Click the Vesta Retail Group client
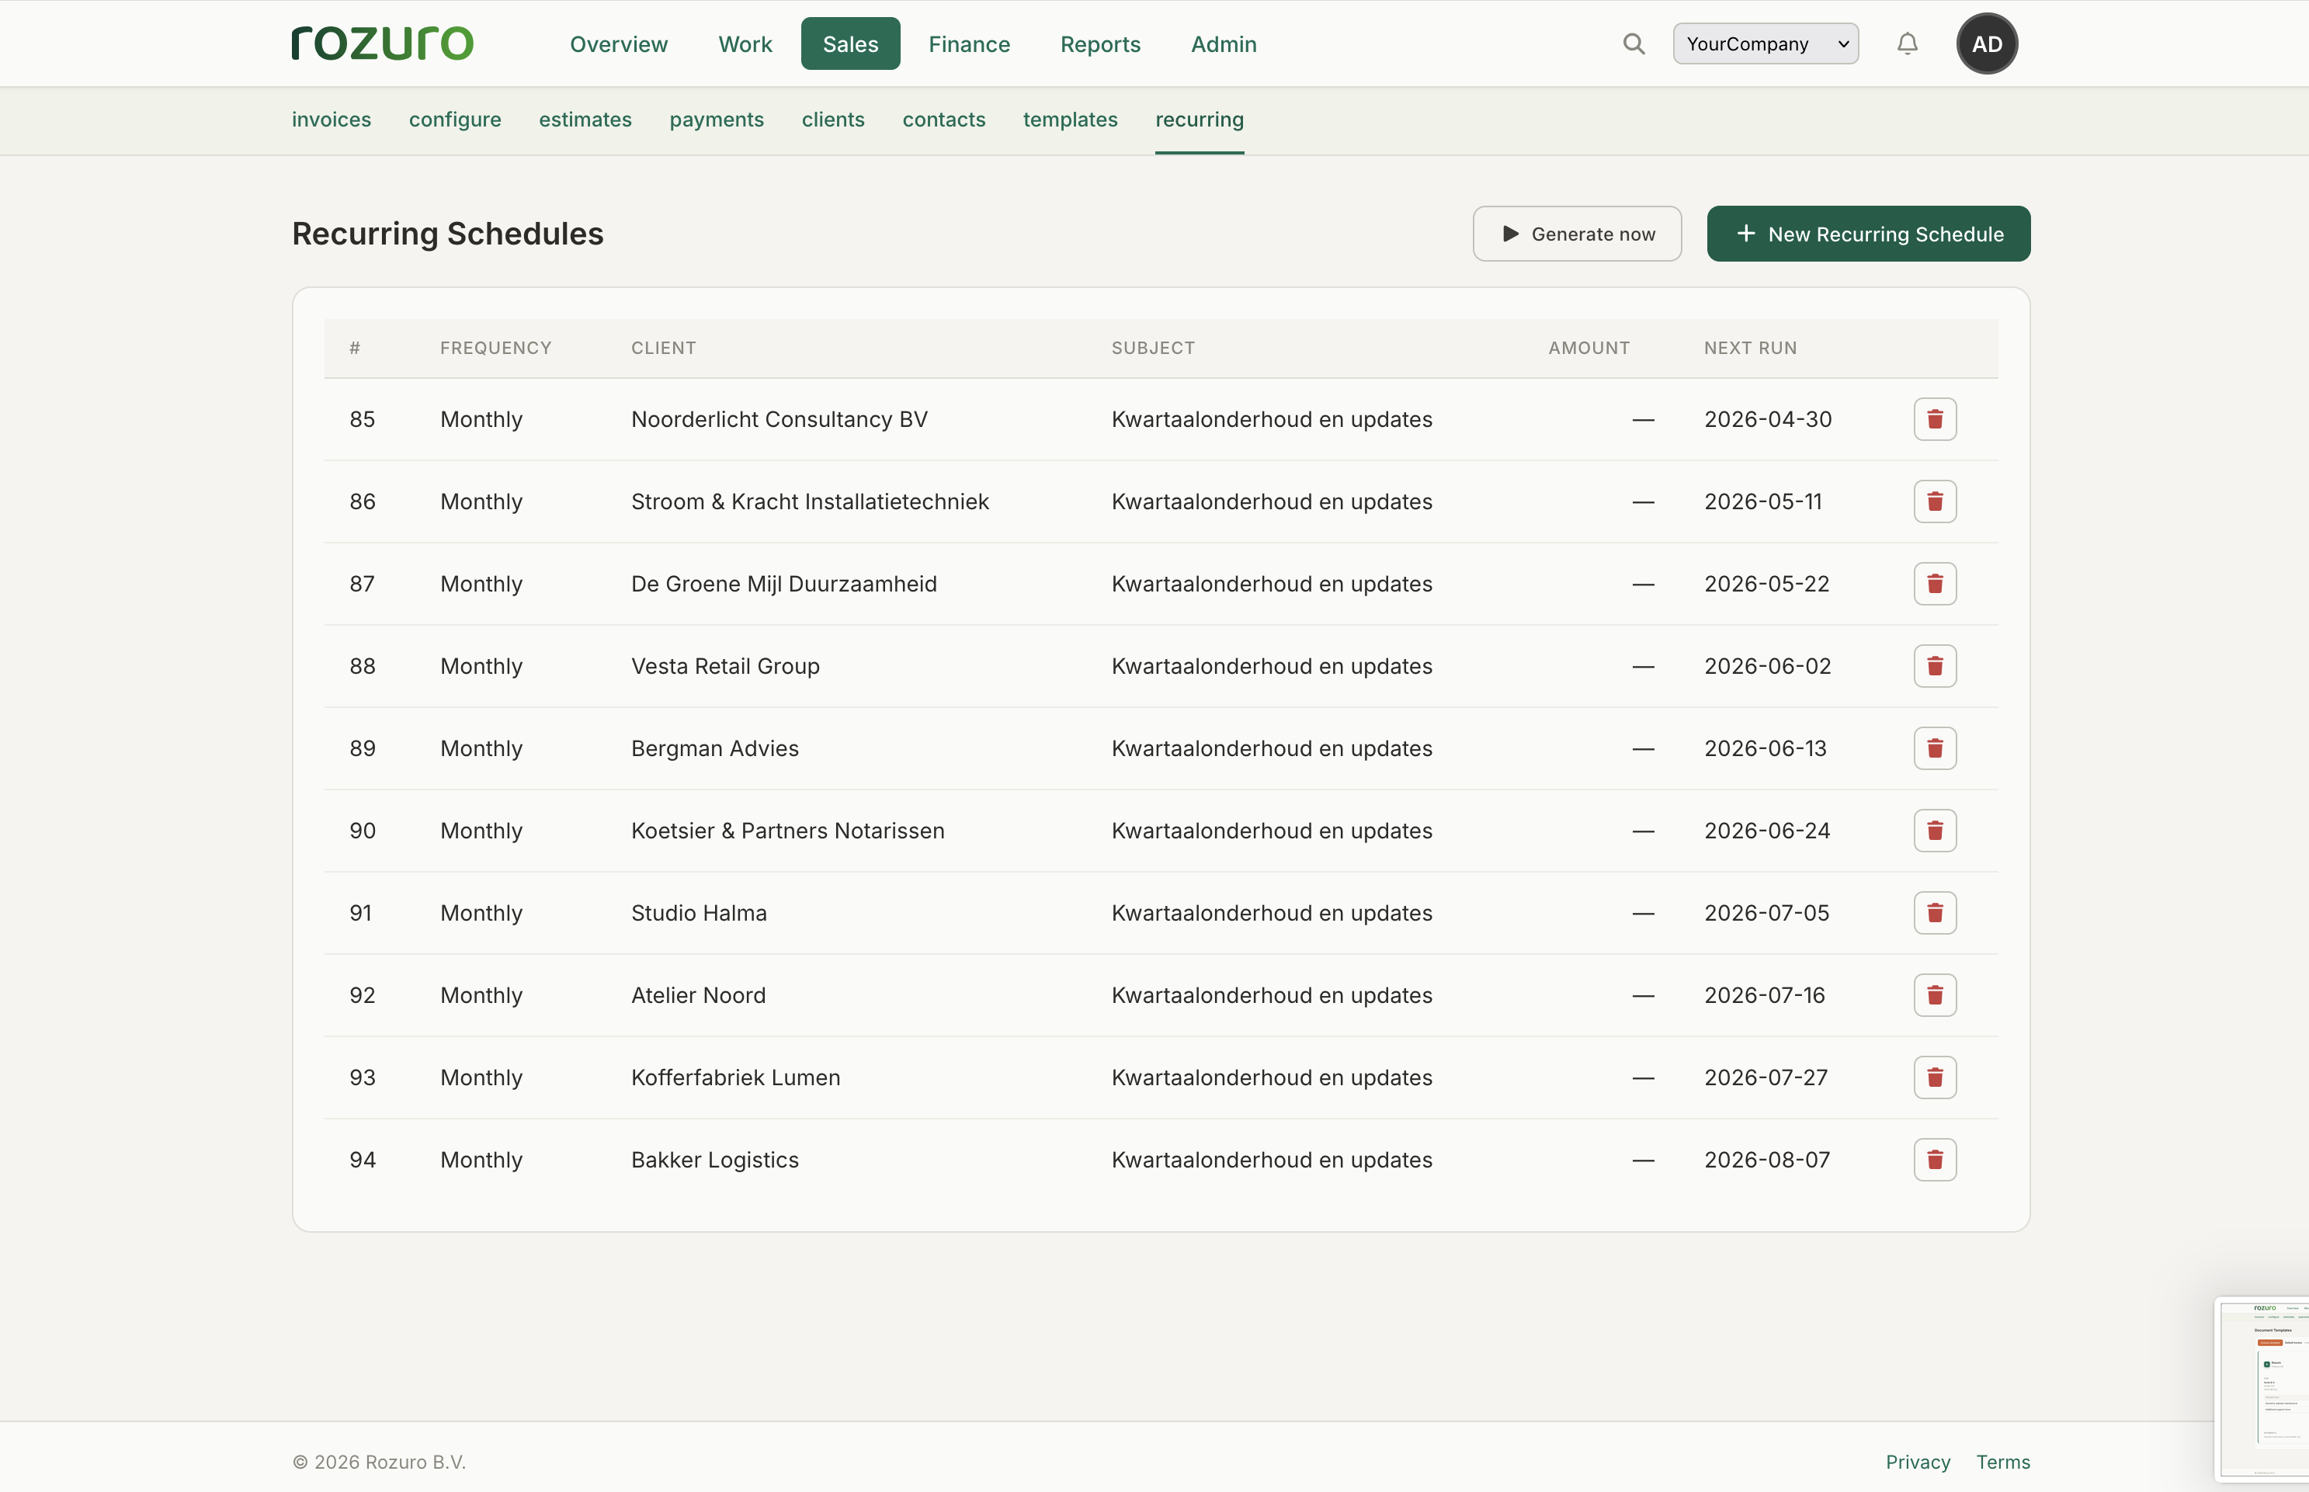The height and width of the screenshot is (1492, 2309). pos(725,667)
